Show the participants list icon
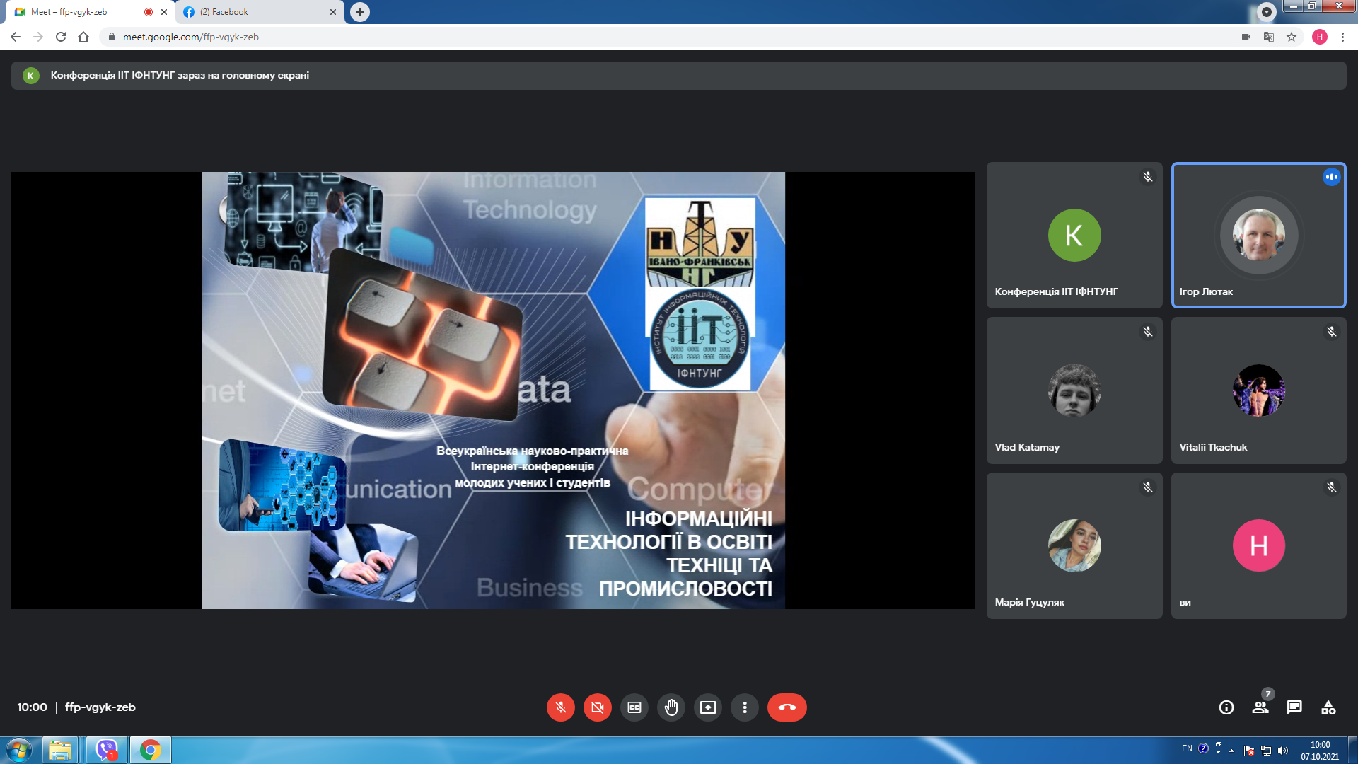 coord(1260,707)
